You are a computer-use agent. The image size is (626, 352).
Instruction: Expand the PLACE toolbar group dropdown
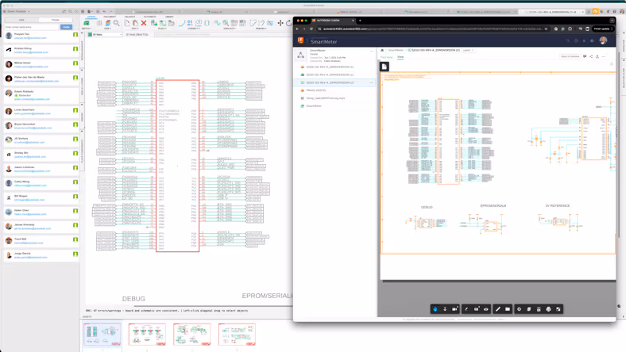(x=162, y=29)
